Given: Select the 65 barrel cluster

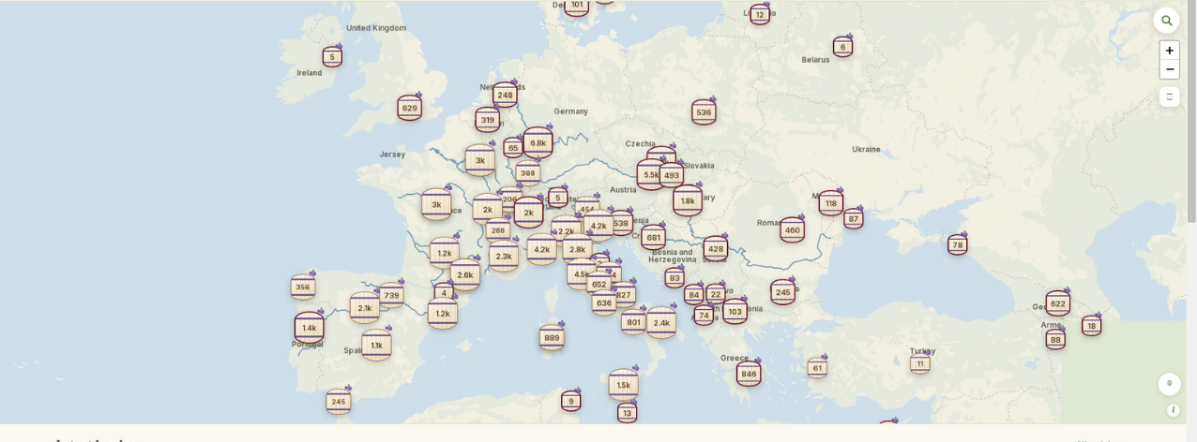Looking at the screenshot, I should [512, 148].
